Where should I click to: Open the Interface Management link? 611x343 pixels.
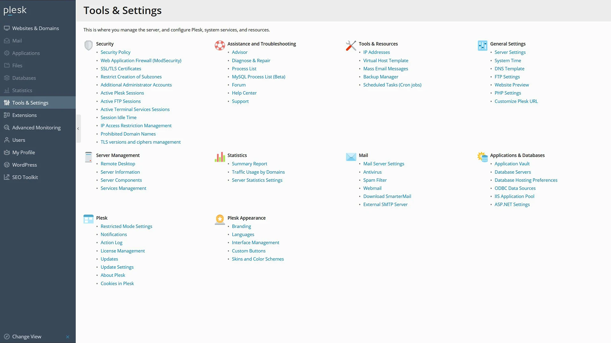tap(256, 242)
